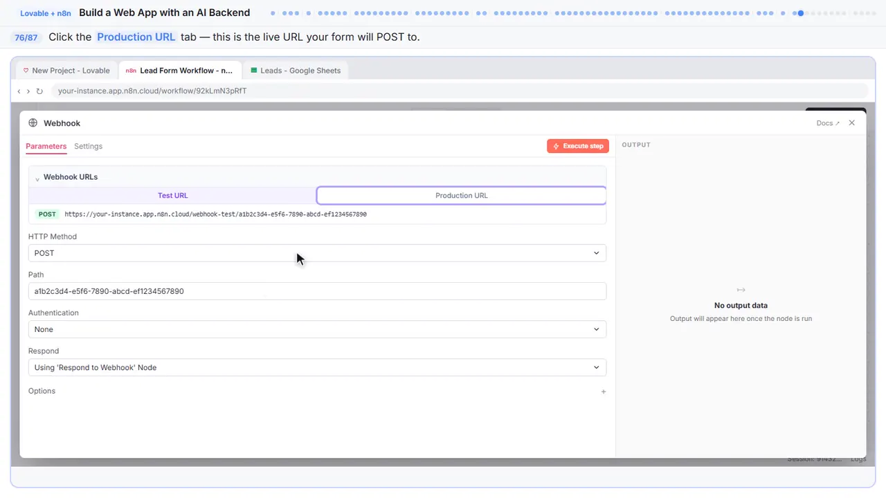Image resolution: width=886 pixels, height=498 pixels.
Task: Open the Respond dropdown
Action: click(x=317, y=367)
